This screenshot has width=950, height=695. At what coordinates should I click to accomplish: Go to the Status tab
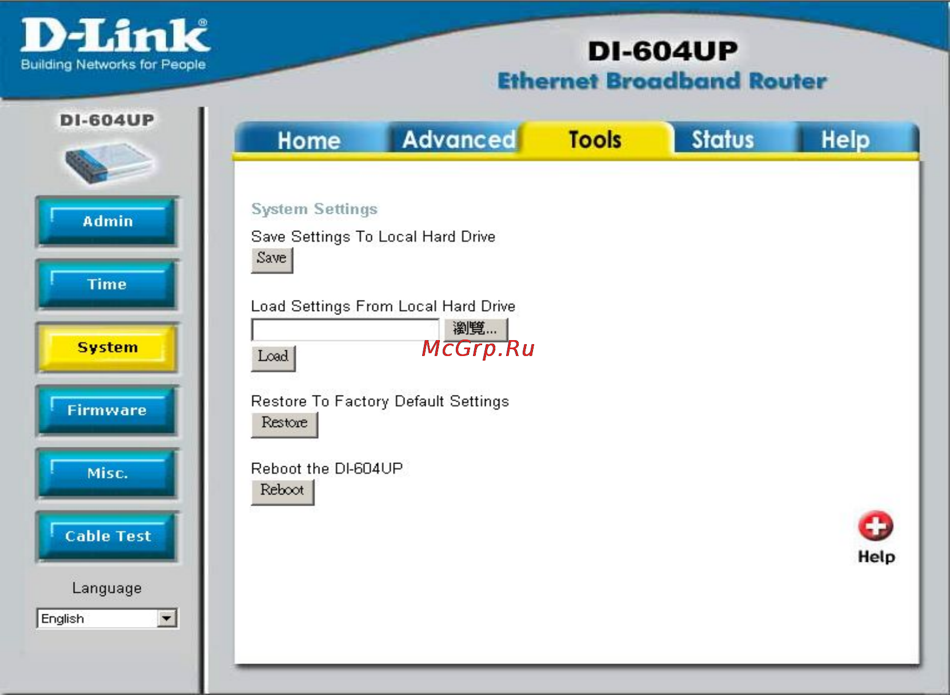pos(723,139)
